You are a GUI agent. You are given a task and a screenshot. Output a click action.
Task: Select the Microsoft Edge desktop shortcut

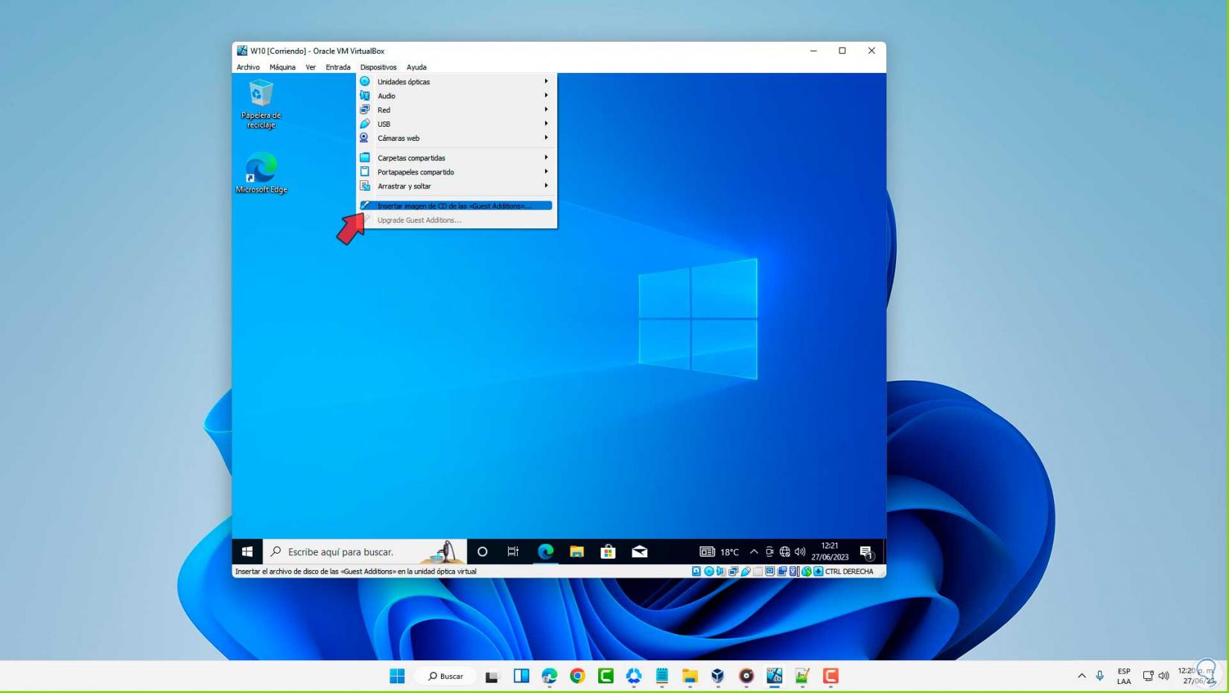[261, 174]
